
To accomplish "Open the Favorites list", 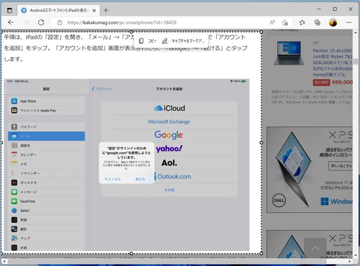I will 302,22.
